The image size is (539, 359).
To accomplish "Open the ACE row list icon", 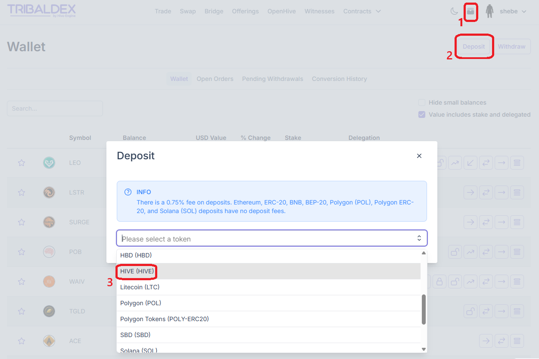I will point(517,341).
